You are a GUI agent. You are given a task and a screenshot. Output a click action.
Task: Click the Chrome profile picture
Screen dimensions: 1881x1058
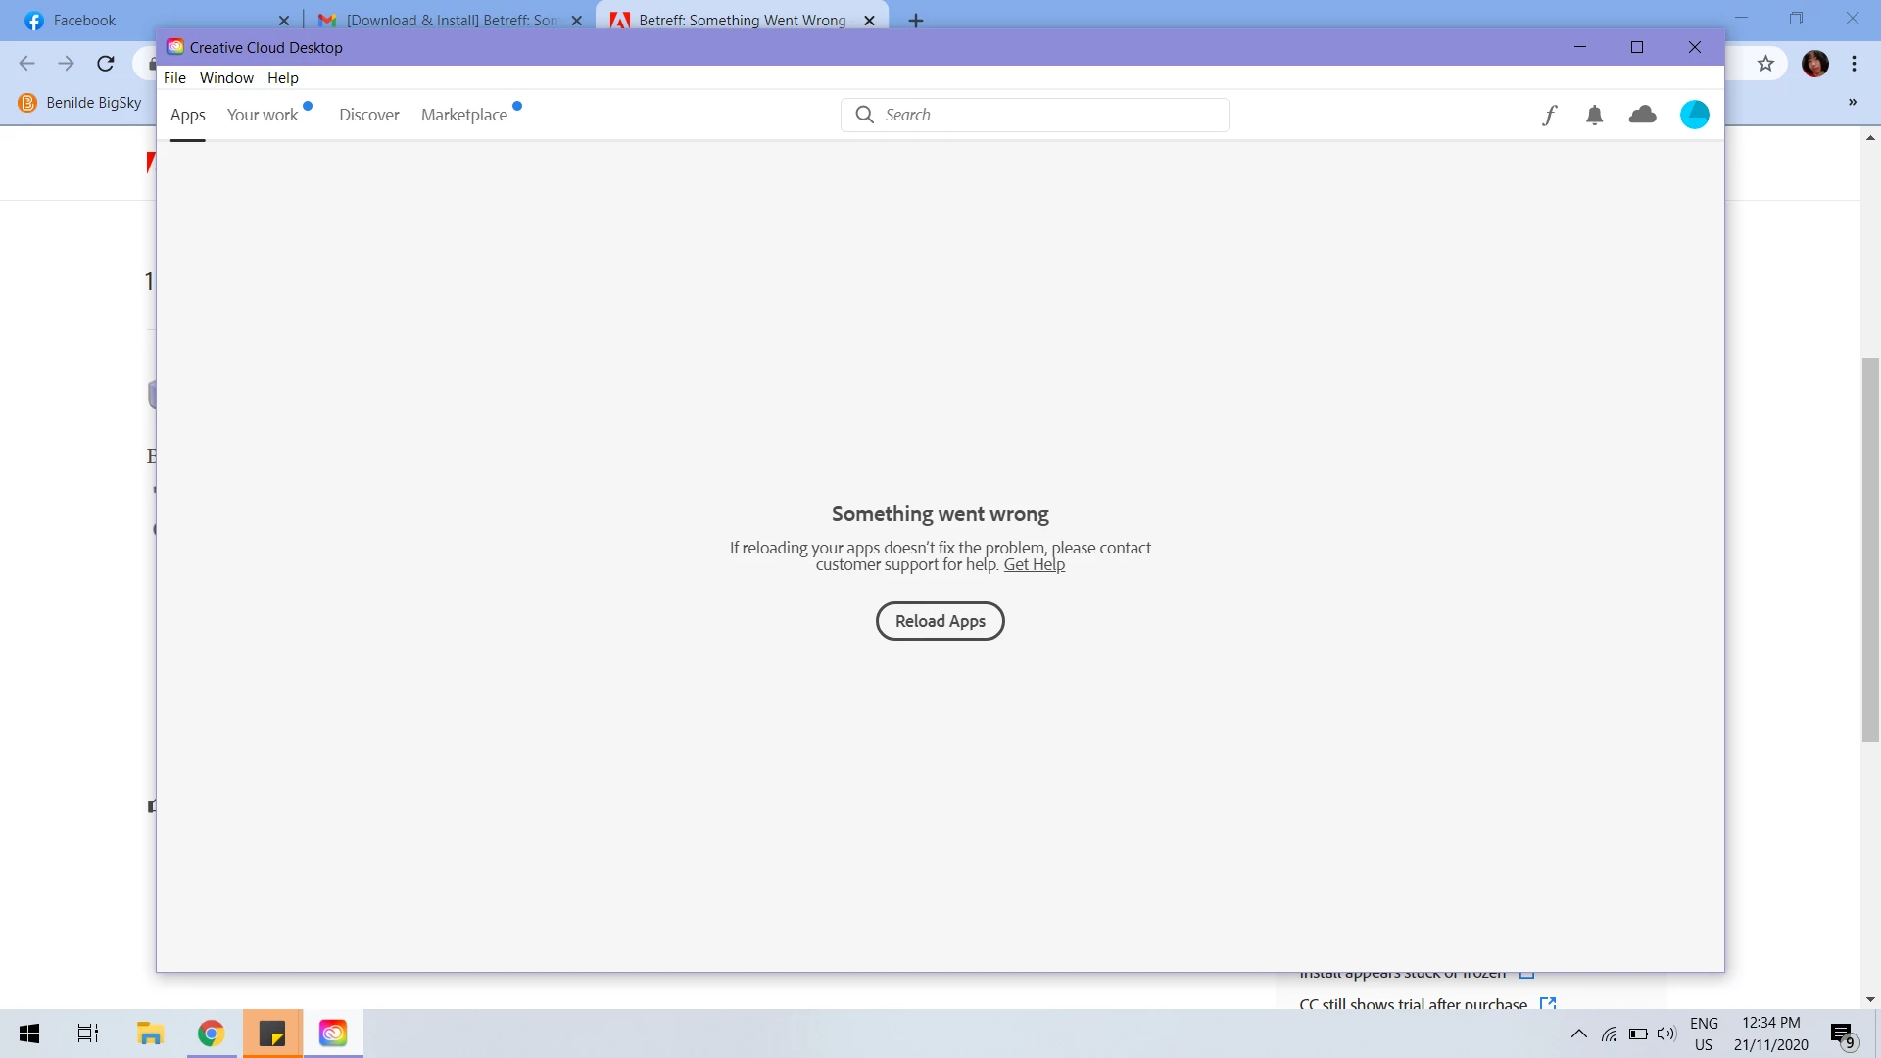pyautogui.click(x=1814, y=64)
